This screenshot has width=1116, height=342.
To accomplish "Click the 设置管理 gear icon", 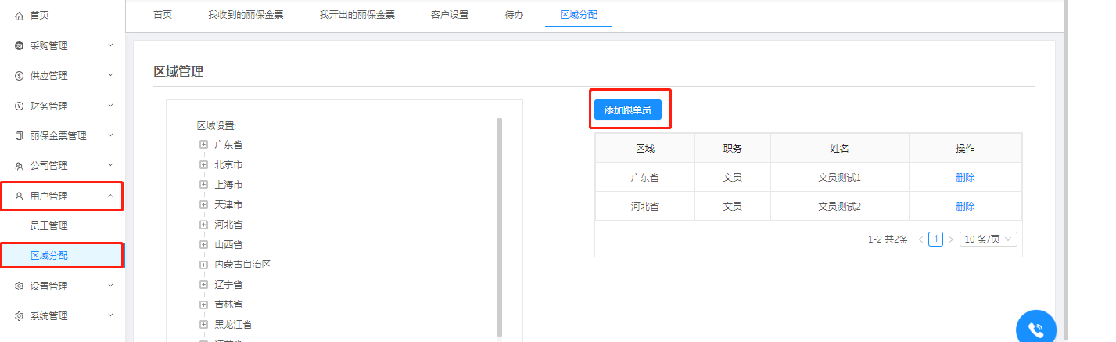I will click(x=20, y=286).
